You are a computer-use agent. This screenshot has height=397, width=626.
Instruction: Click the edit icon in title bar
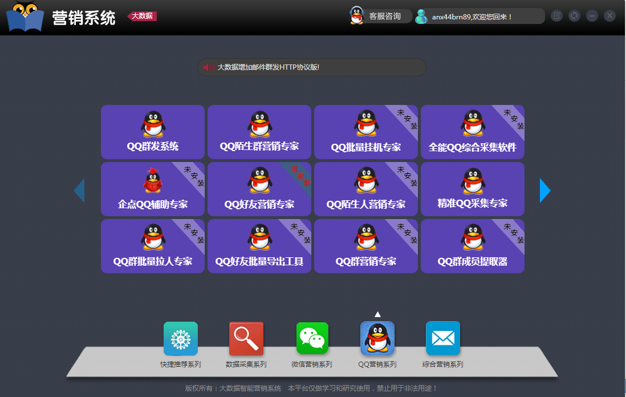556,15
